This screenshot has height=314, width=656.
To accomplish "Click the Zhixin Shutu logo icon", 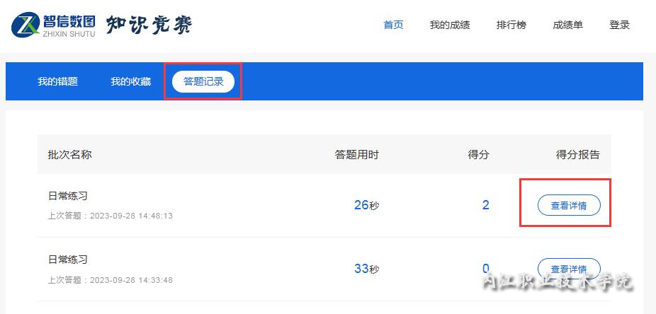I will point(26,25).
